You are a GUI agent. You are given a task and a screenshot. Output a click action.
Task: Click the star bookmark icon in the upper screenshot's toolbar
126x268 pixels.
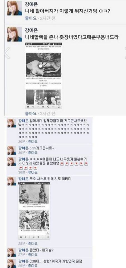point(43,107)
